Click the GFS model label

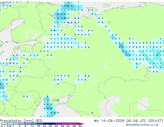click(x=39, y=121)
